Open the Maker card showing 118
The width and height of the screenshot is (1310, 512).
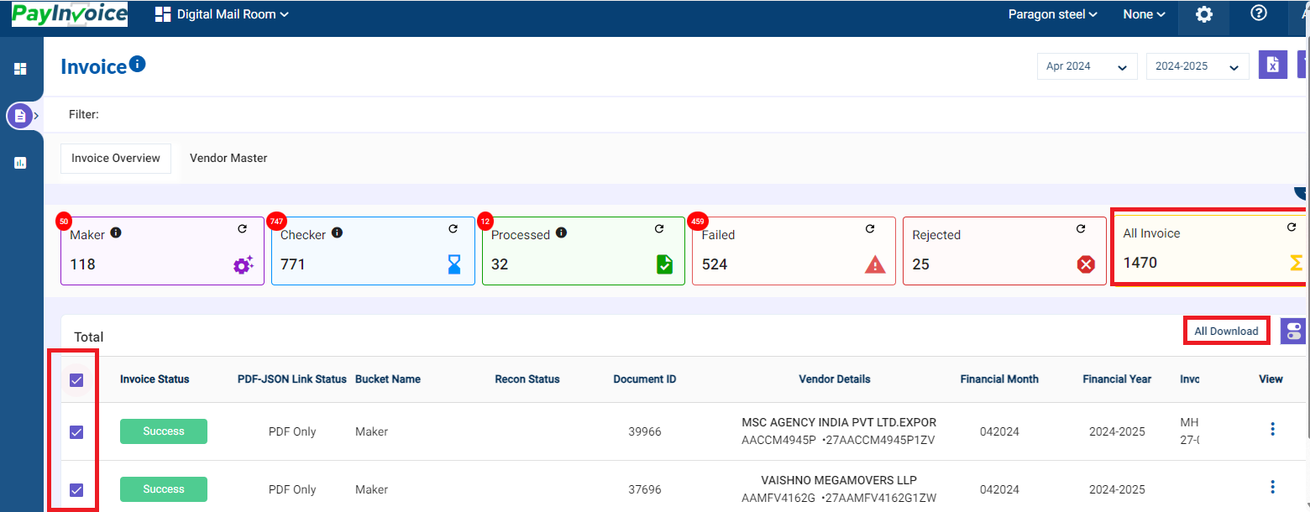click(x=163, y=251)
